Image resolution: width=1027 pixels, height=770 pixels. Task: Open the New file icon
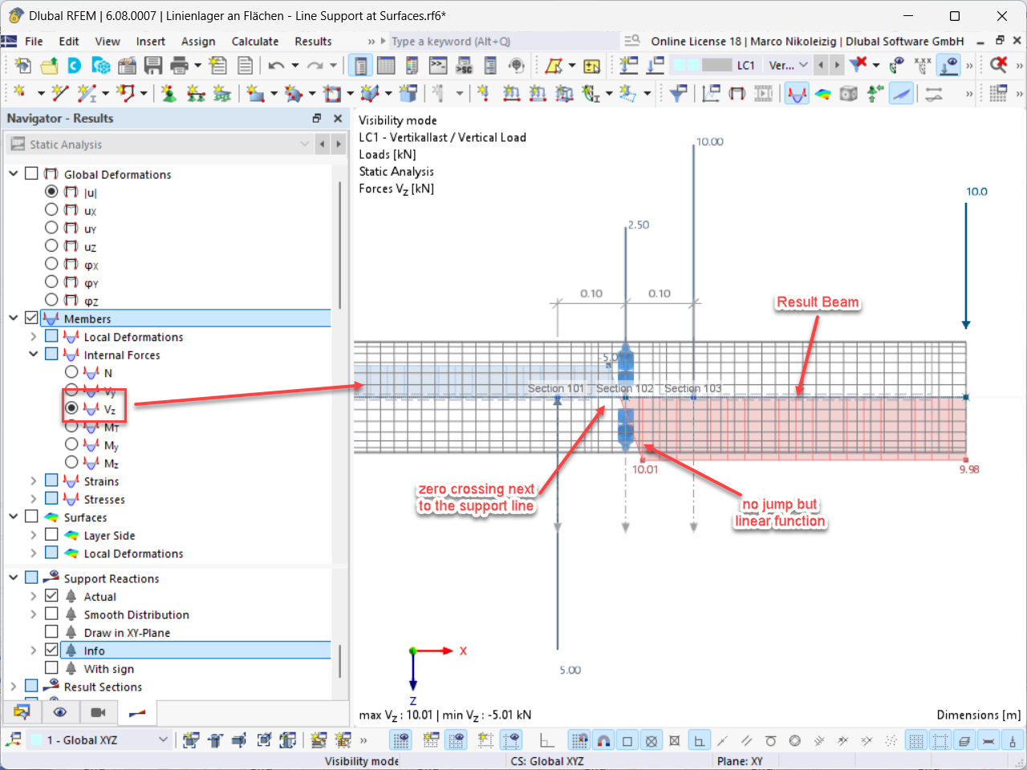[x=22, y=66]
